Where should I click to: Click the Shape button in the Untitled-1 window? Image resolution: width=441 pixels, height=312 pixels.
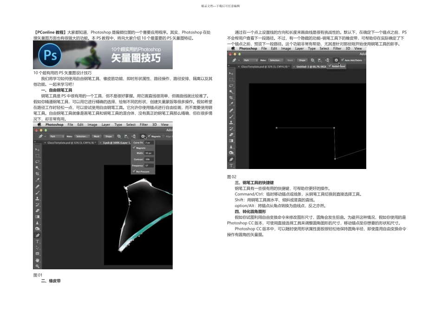pyautogui.click(x=302, y=60)
